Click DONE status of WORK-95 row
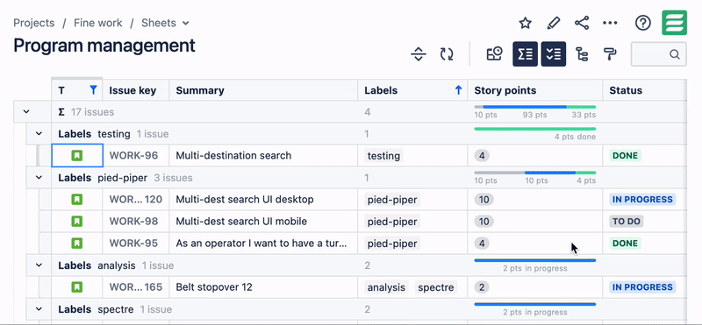This screenshot has width=702, height=325. click(625, 244)
